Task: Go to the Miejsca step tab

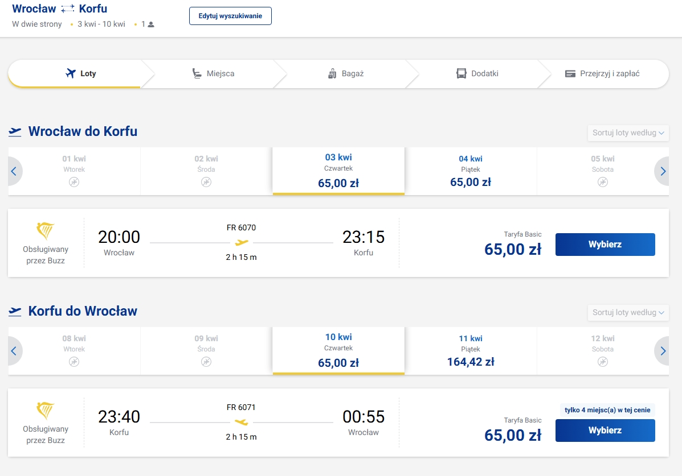Action: (x=213, y=74)
